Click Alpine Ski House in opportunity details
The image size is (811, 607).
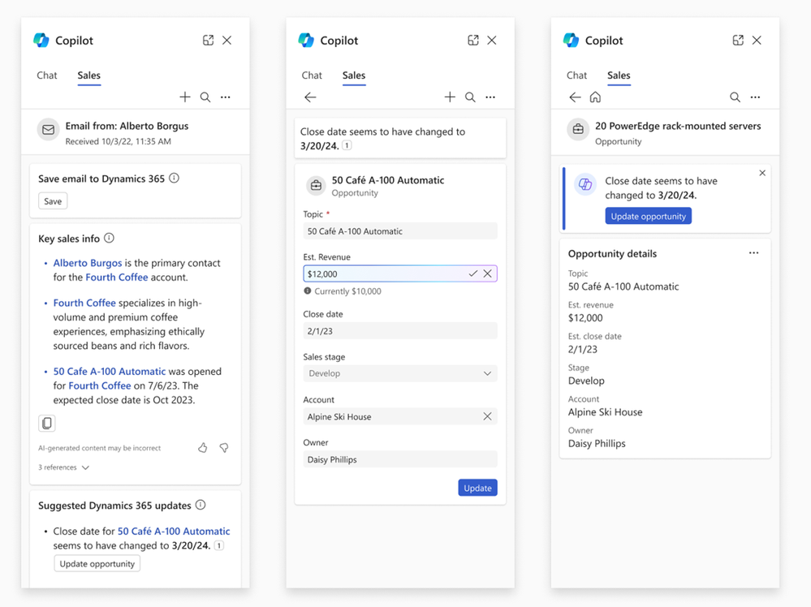click(x=605, y=412)
